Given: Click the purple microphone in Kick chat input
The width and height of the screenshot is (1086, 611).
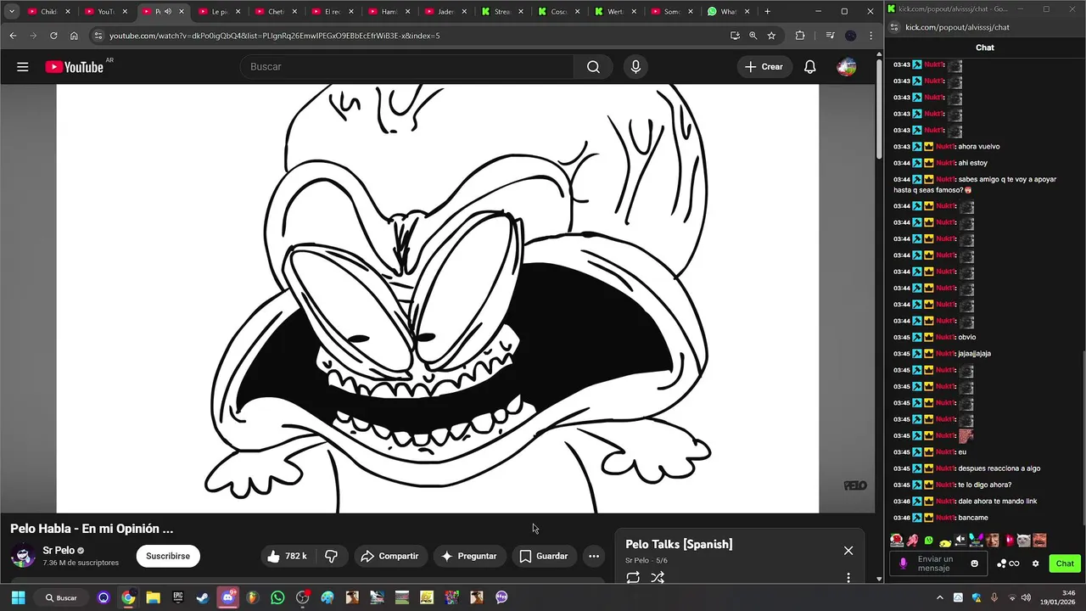Looking at the screenshot, I should (x=903, y=563).
